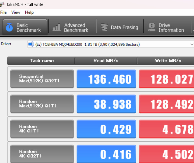Click the Read MB/s column header

[106, 61]
